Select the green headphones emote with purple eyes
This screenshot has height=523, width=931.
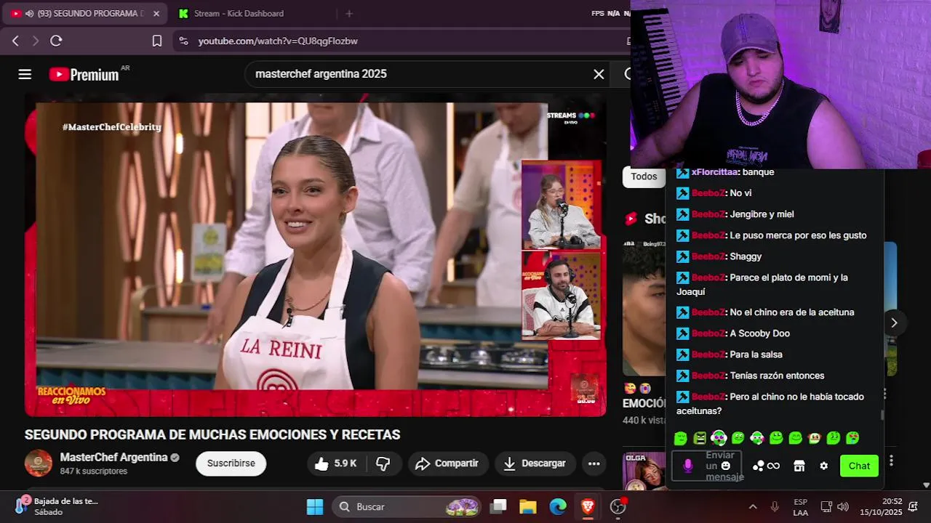pos(719,438)
